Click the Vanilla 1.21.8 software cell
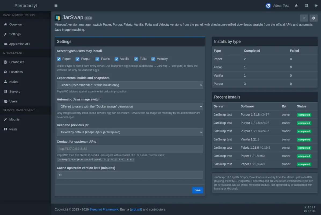 pyautogui.click(x=250, y=139)
